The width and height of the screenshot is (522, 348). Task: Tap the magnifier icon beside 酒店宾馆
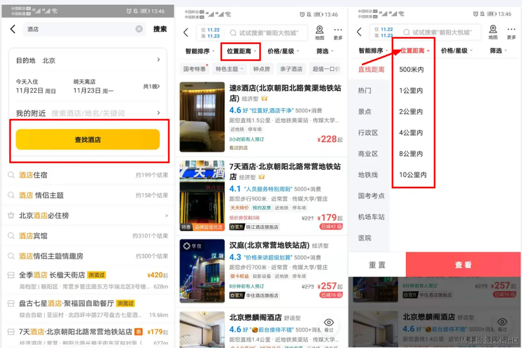[x=11, y=236]
